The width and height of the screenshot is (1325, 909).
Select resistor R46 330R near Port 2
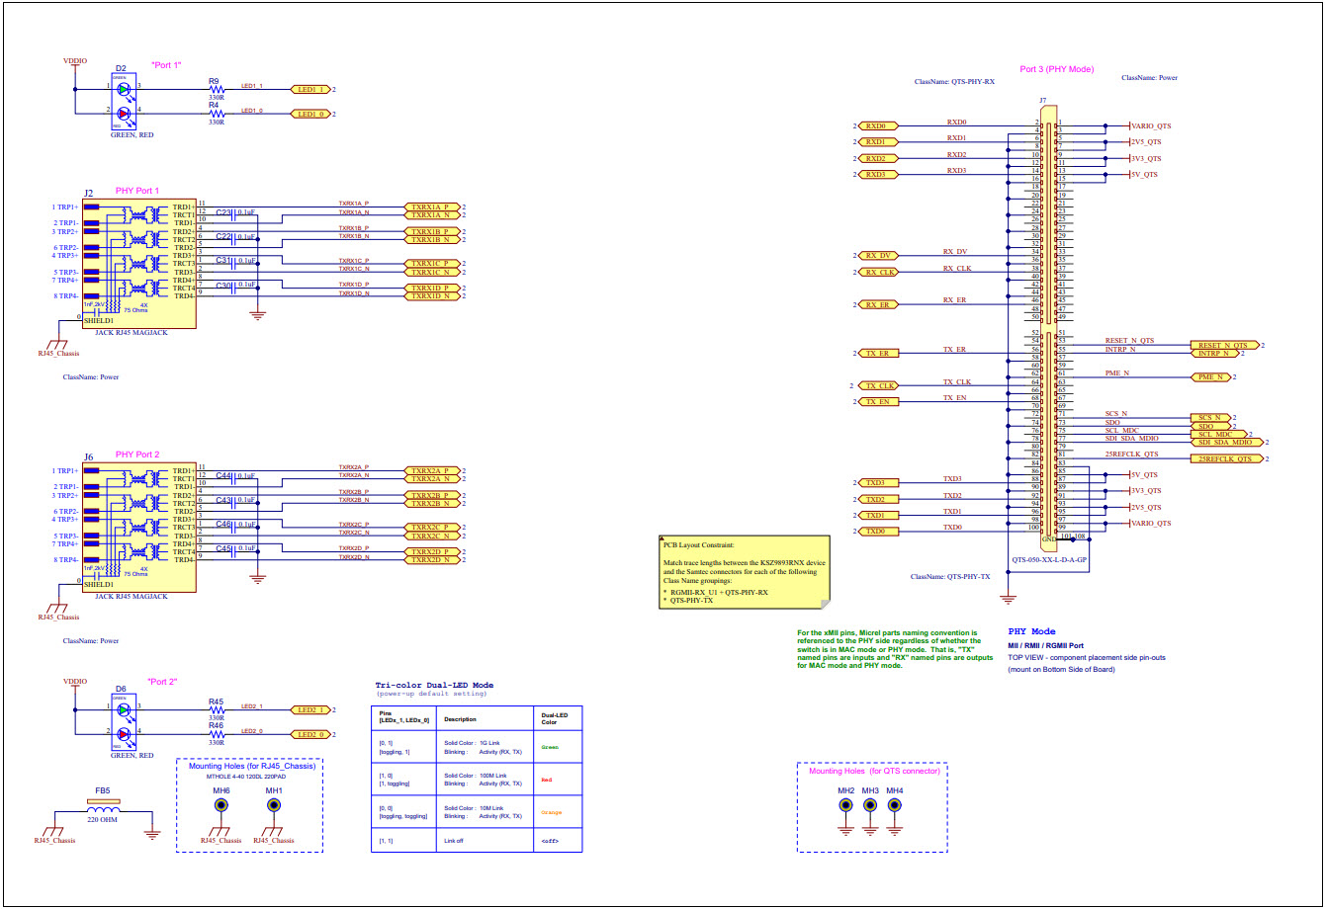pyautogui.click(x=215, y=736)
